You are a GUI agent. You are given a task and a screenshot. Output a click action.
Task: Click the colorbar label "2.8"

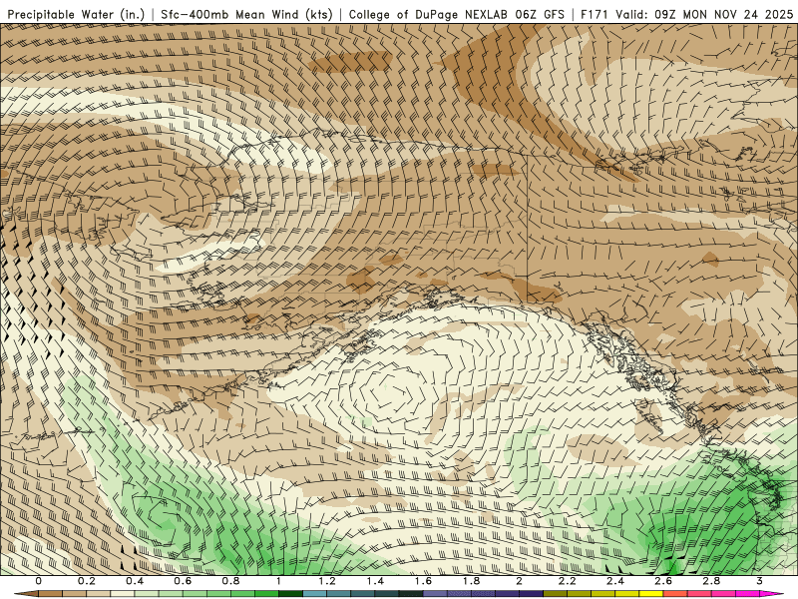pyautogui.click(x=711, y=581)
